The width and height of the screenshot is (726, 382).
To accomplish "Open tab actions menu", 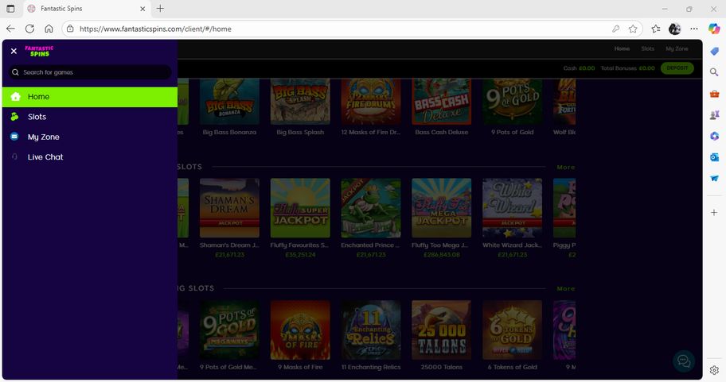I will (x=10, y=9).
